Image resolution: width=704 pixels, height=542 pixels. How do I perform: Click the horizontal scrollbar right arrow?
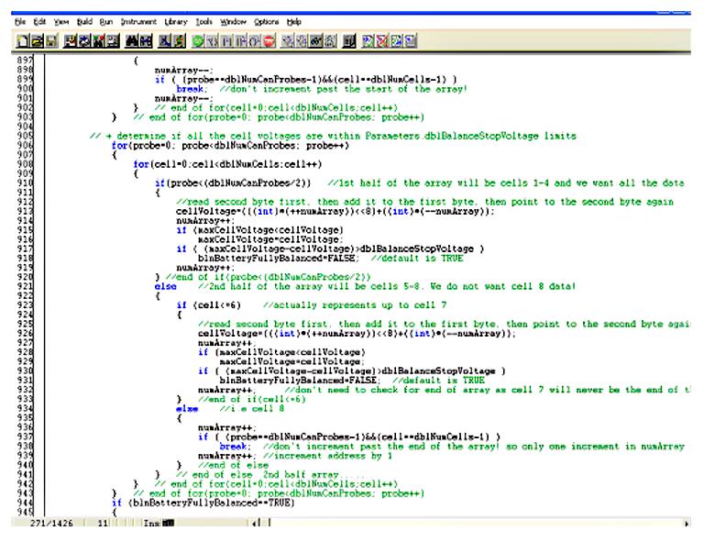coord(686,523)
